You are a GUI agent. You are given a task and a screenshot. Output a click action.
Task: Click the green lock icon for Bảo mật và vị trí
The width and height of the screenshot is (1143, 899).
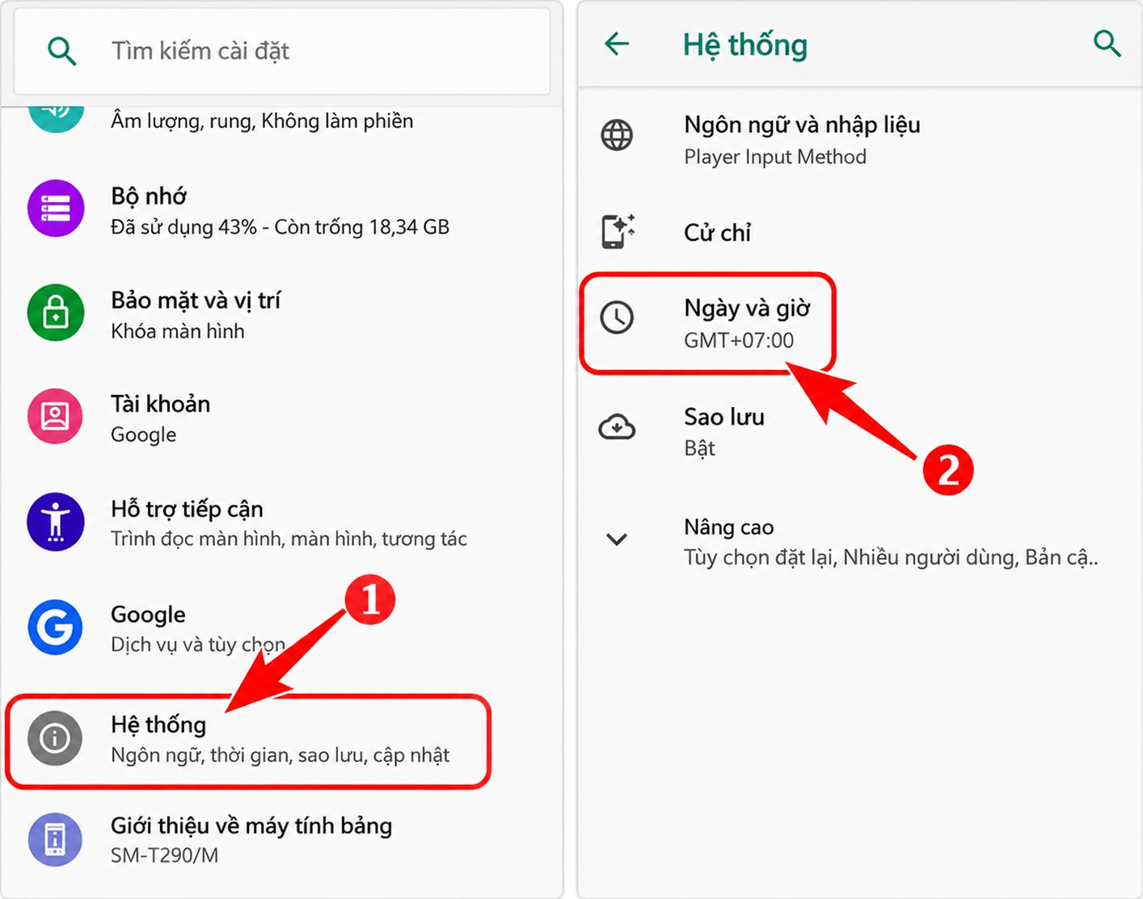[56, 313]
